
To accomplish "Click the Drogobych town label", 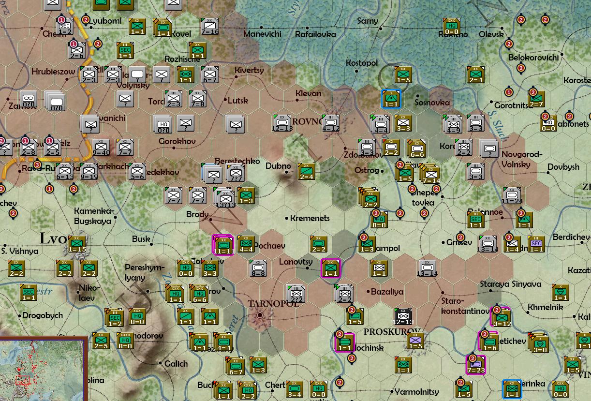I will point(43,315).
